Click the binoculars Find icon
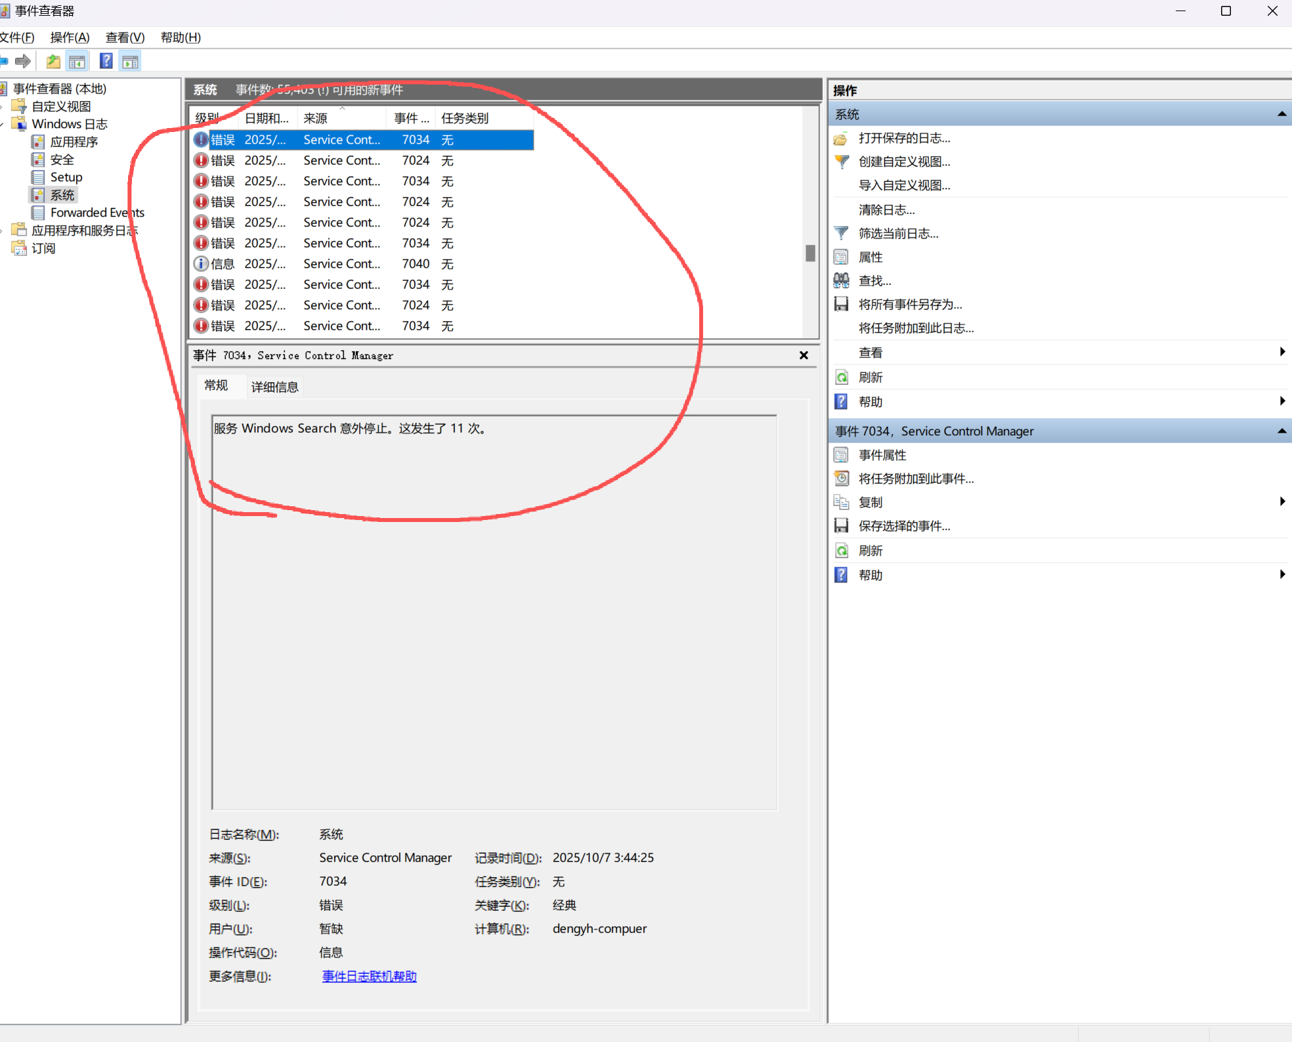The width and height of the screenshot is (1292, 1042). (841, 280)
